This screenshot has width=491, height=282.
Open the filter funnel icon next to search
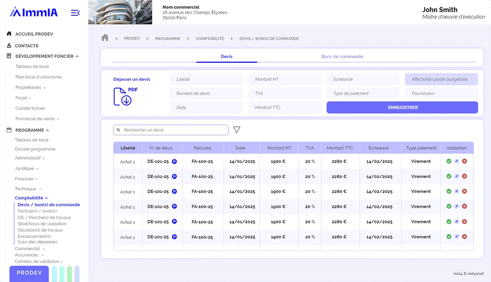click(237, 129)
